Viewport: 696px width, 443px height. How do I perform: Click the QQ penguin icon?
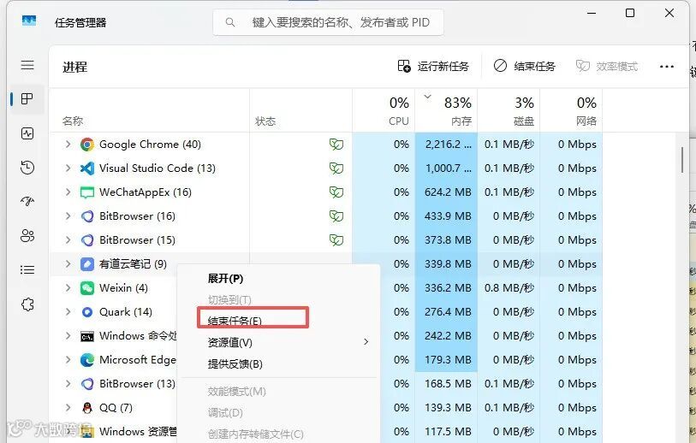pyautogui.click(x=87, y=408)
